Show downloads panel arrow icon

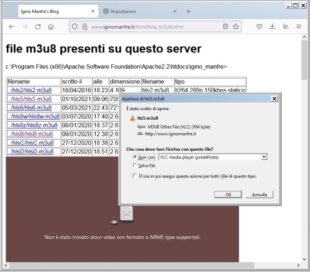pos(272,26)
